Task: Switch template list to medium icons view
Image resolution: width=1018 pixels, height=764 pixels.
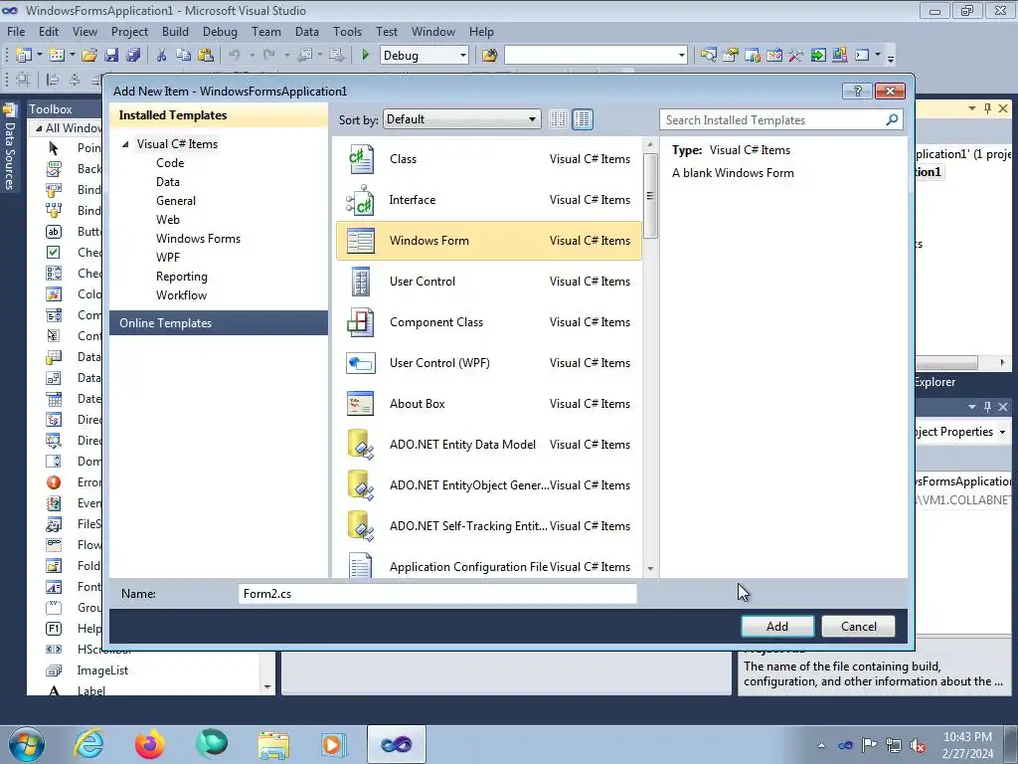Action: tap(583, 119)
